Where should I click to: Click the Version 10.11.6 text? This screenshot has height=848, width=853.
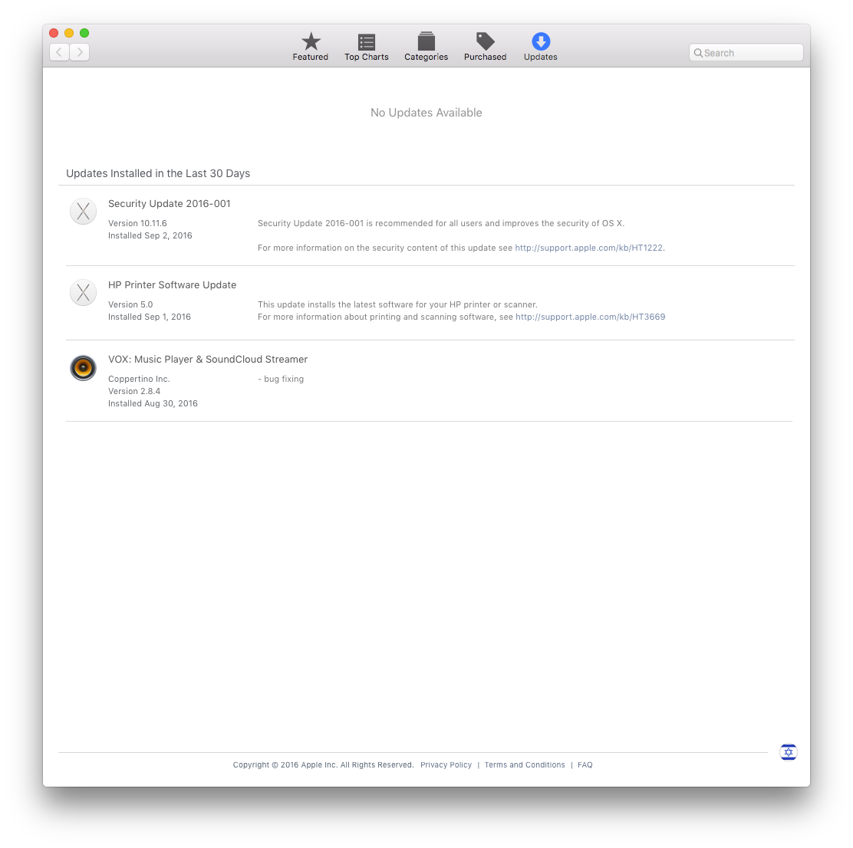click(x=137, y=223)
